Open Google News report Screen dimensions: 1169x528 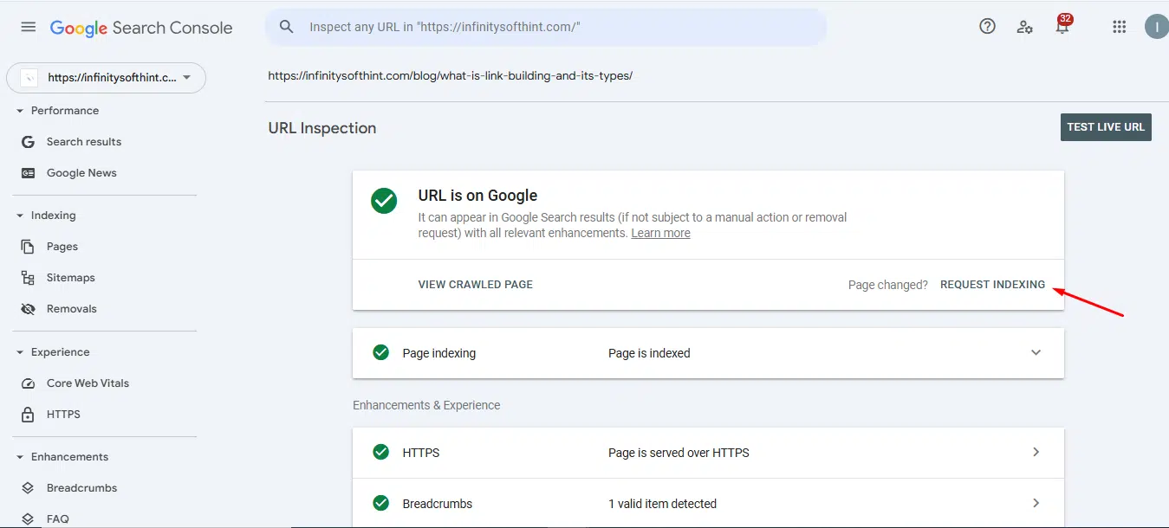pos(81,173)
